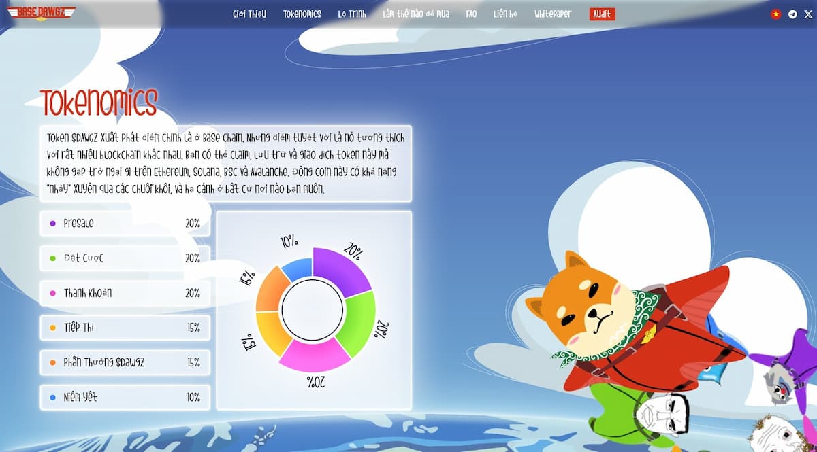Click the Tokenomics section heading
Viewport: 817px width, 452px height.
click(99, 103)
